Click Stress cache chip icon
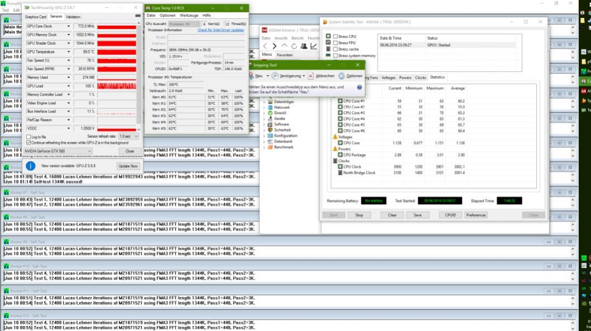The height and width of the screenshot is (331, 591). (x=328, y=49)
